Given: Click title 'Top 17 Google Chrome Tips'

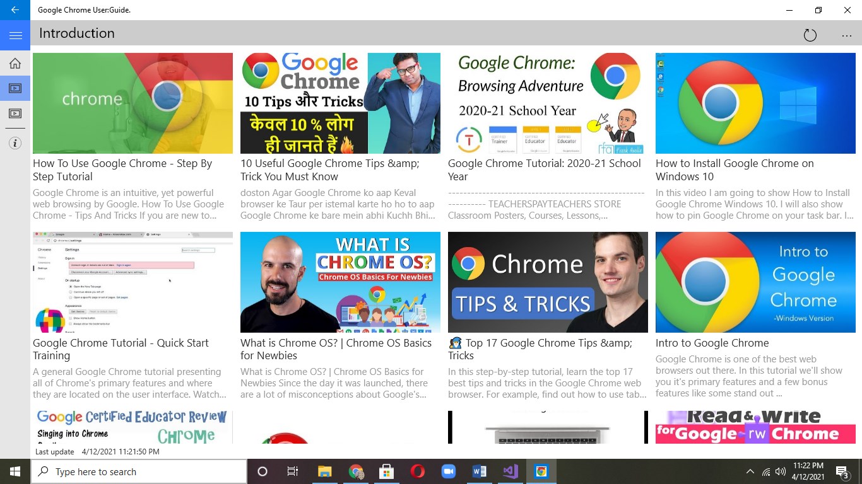Looking at the screenshot, I should (540, 349).
